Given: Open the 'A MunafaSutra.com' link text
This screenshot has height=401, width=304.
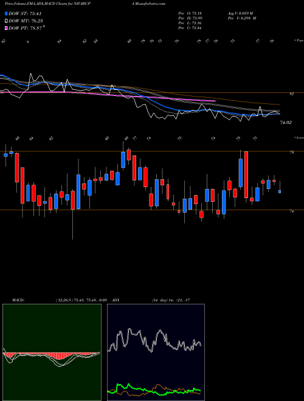Looking at the screenshot, I should pos(148,4).
